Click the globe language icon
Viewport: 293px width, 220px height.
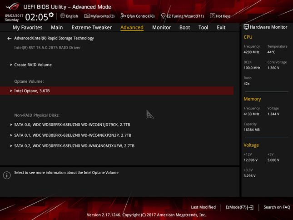pos(63,16)
